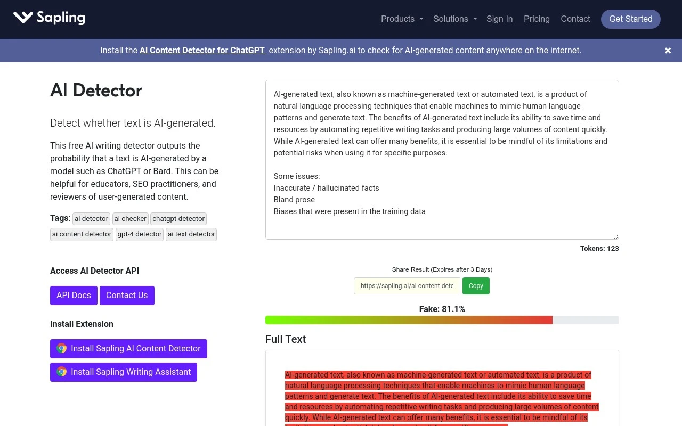Click the Sapling logo
Viewport: 682px width, 426px height.
pos(49,18)
